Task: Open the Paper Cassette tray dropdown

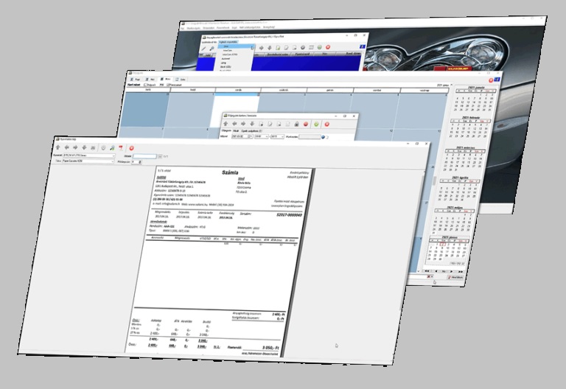Action: [88, 161]
